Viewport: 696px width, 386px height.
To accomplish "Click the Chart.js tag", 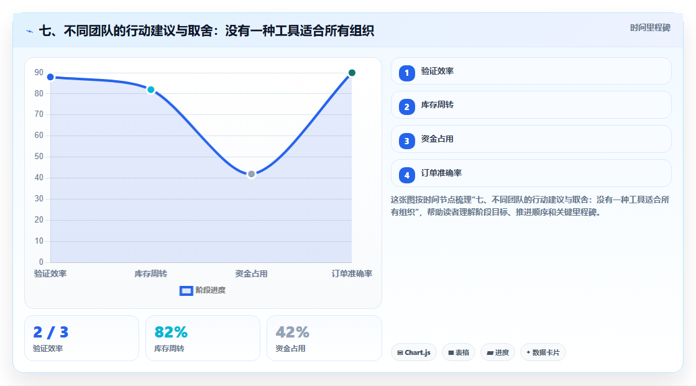I will 414,352.
